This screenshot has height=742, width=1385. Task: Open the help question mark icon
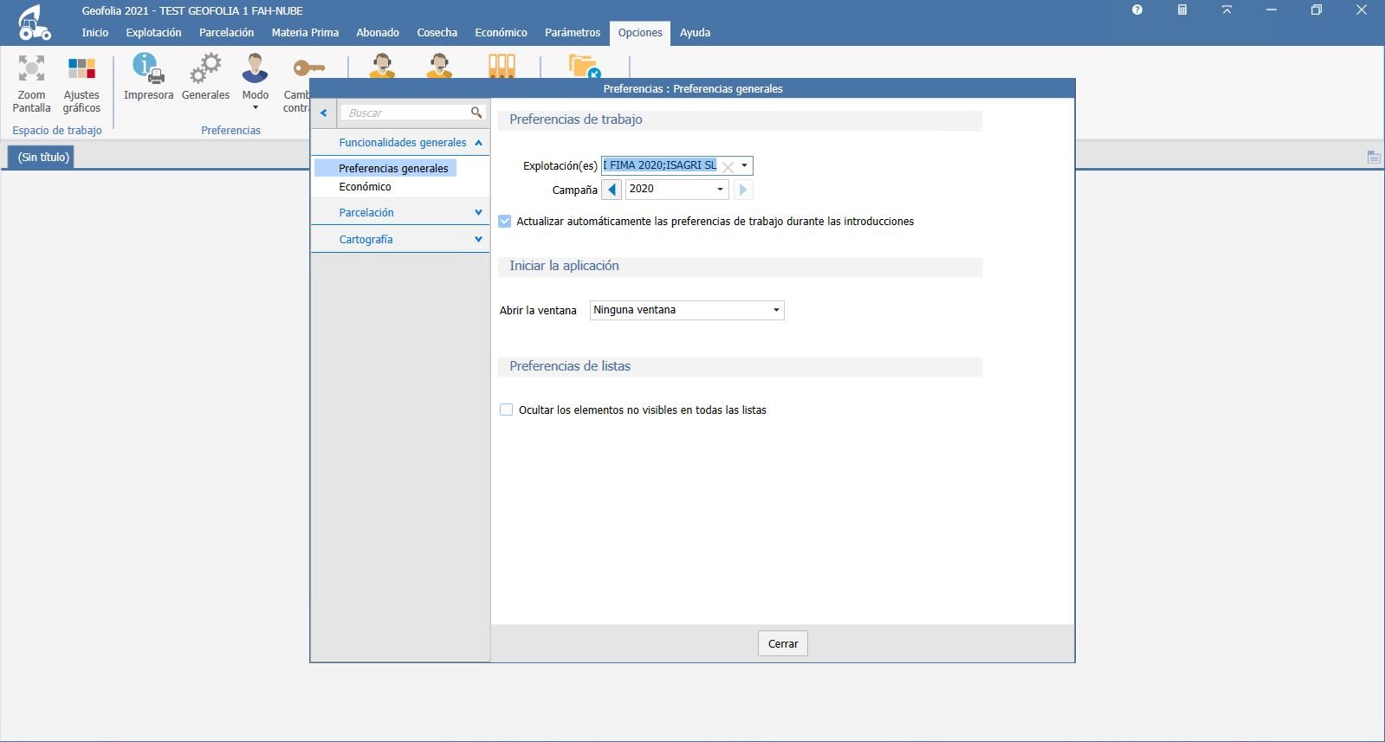coord(1137,10)
